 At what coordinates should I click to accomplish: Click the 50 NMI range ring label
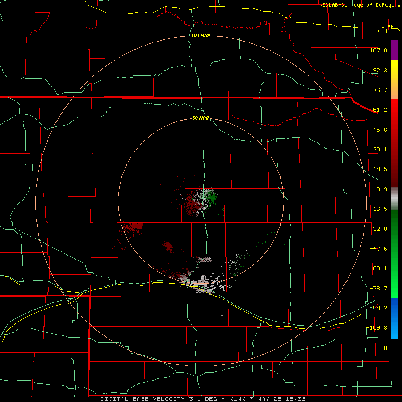[201, 118]
